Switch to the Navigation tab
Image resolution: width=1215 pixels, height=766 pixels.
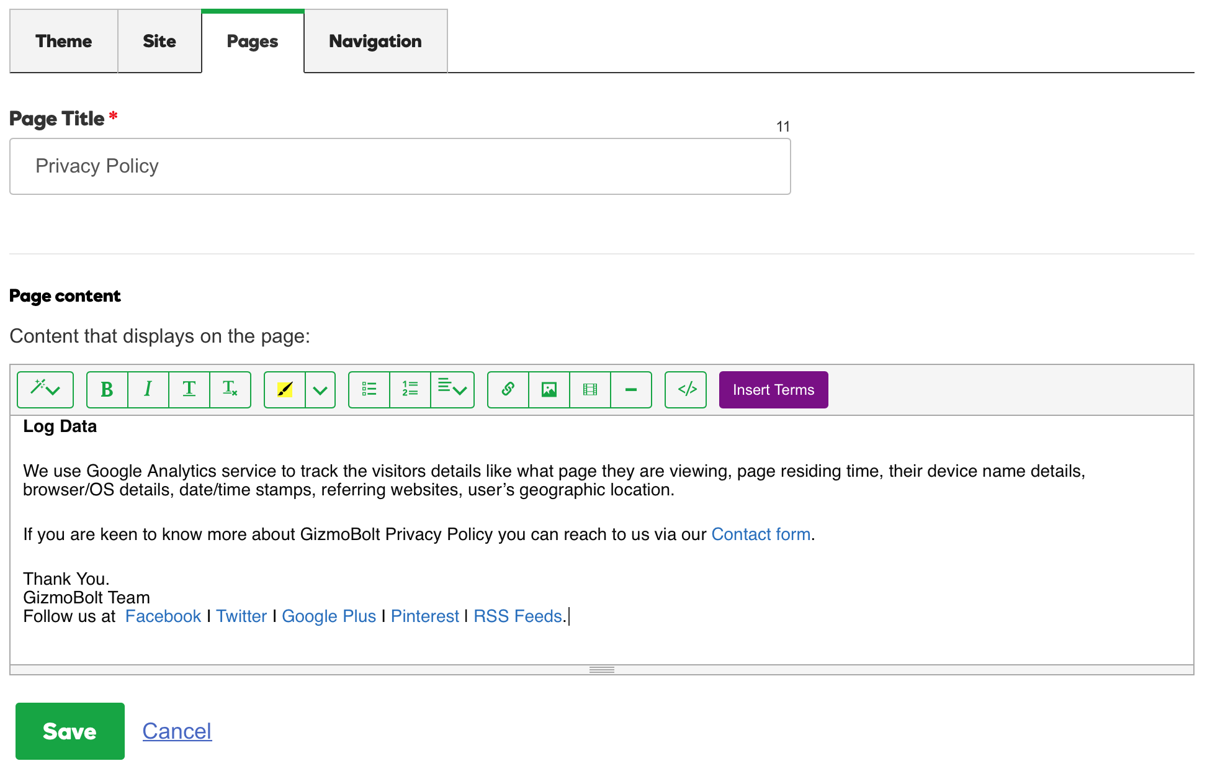click(x=374, y=40)
